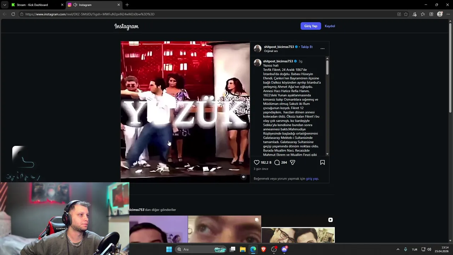Image resolution: width=453 pixels, height=255 pixels.
Task: Close the Kick Dashboard tab
Action: [x=62, y=5]
